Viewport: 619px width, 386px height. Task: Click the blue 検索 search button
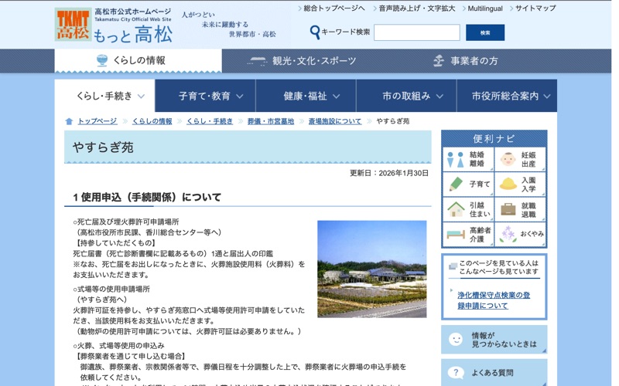coord(485,32)
